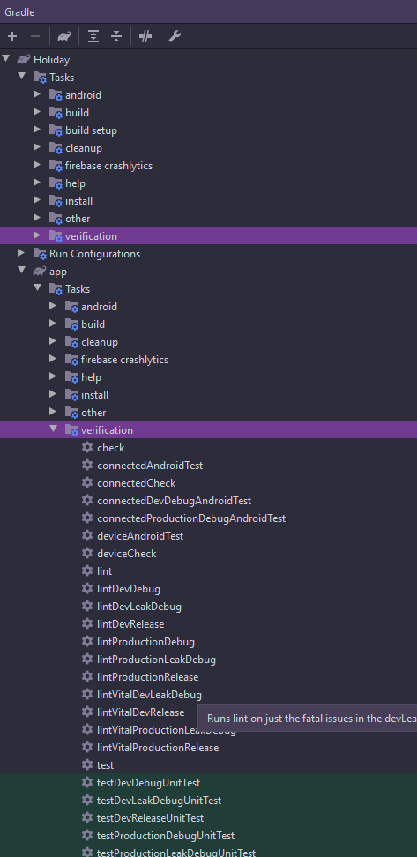Expand Run Configurations node
417x857 pixels.
[x=21, y=252]
